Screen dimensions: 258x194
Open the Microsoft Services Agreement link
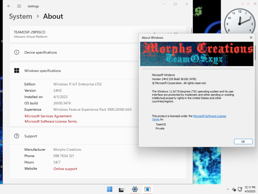pyautogui.click(x=48, y=116)
